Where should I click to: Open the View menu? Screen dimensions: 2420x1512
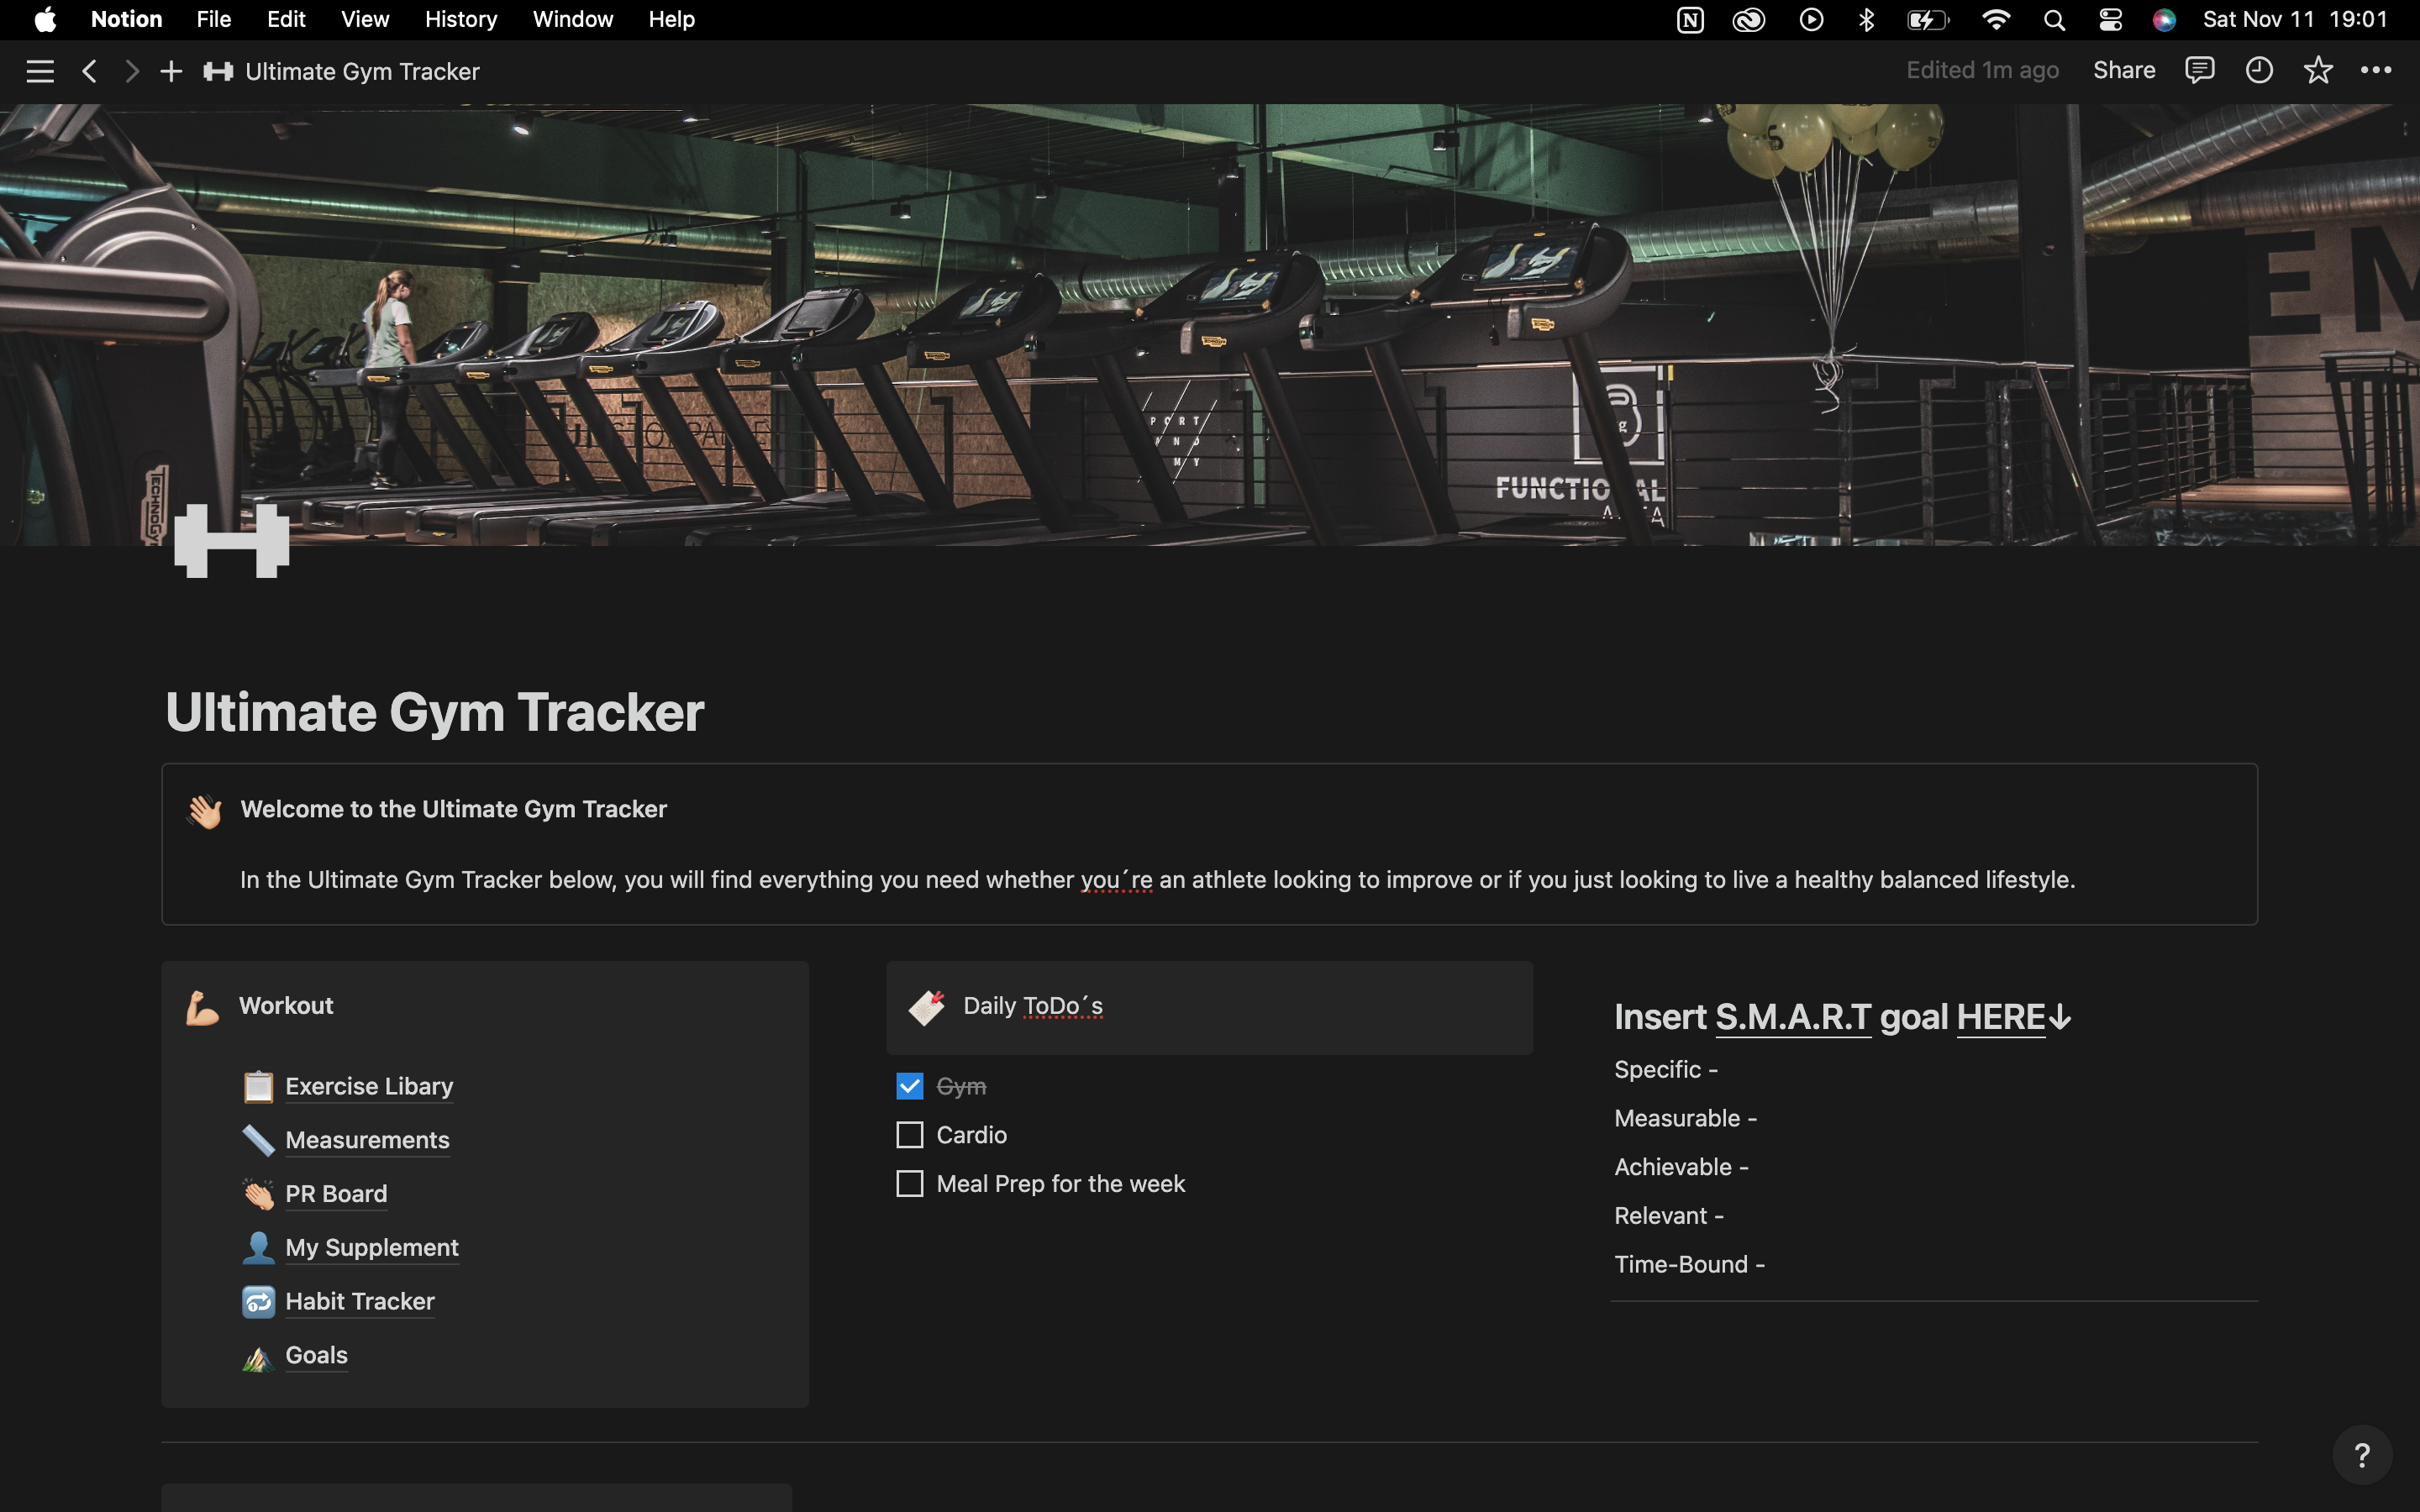[x=365, y=20]
